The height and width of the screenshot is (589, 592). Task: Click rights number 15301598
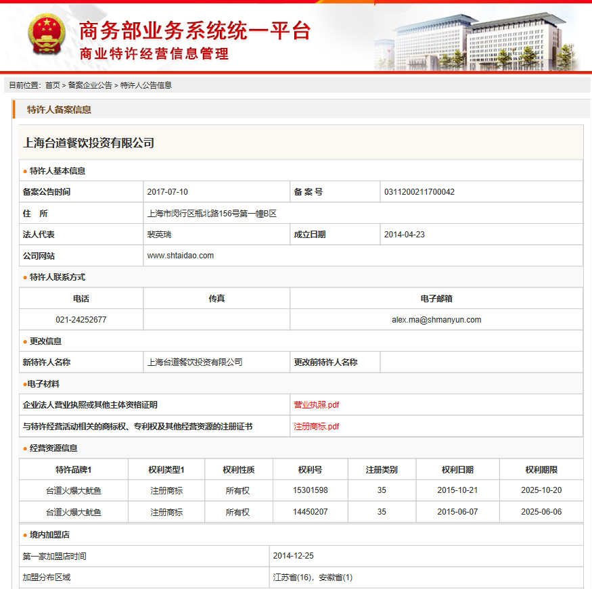pyautogui.click(x=311, y=490)
